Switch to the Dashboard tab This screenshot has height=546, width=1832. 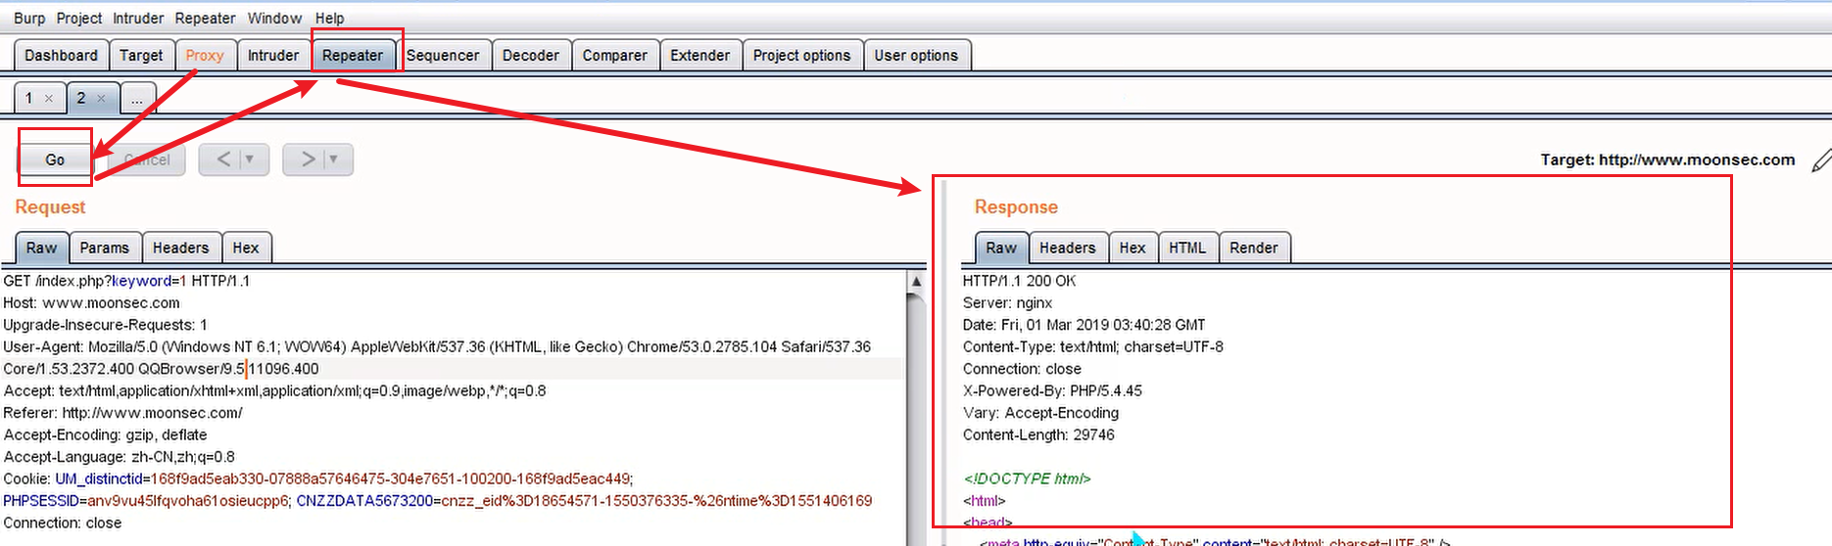(61, 55)
